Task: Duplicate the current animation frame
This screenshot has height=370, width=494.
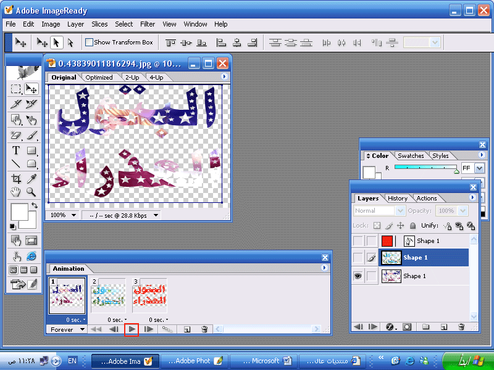Action: (x=187, y=329)
